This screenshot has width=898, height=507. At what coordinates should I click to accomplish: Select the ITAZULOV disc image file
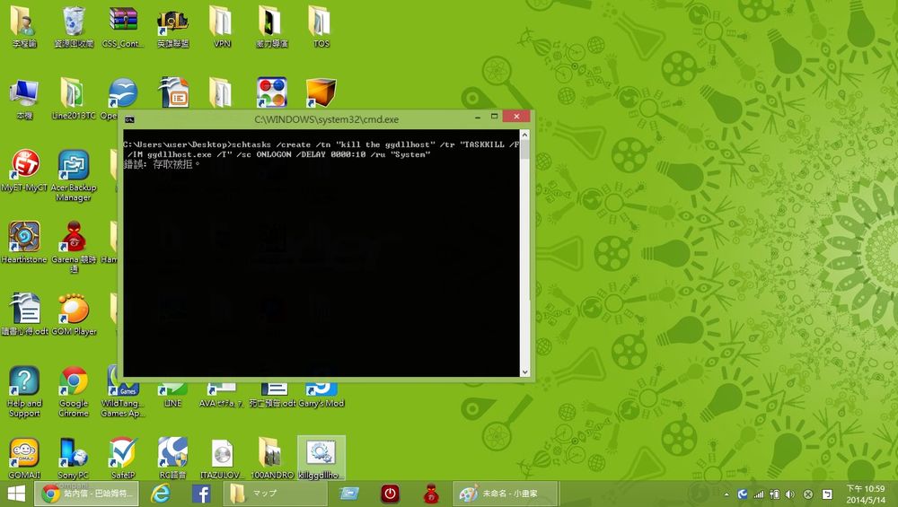coord(222,459)
